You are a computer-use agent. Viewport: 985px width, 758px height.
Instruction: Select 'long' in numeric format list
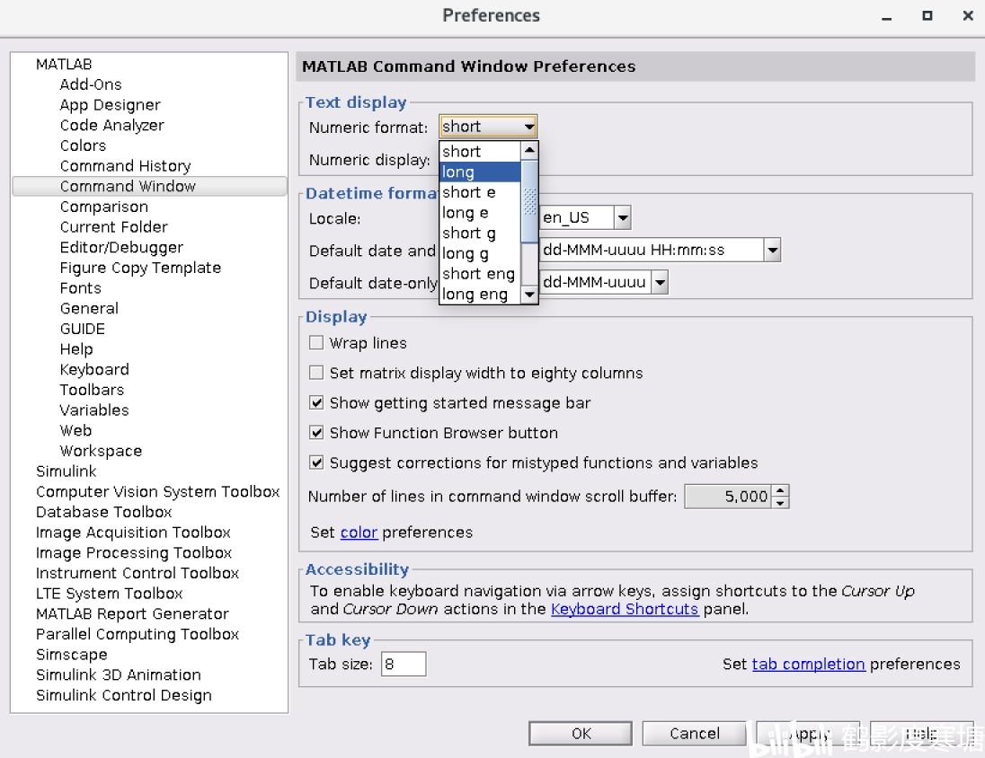(x=480, y=172)
